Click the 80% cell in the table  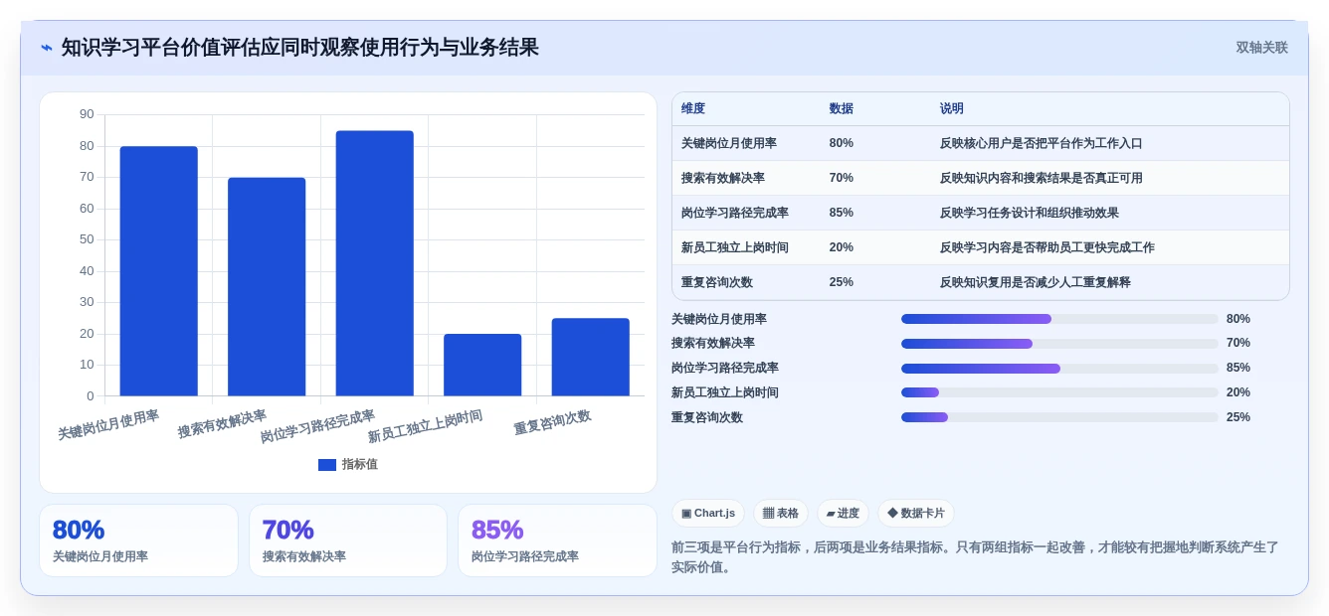842,143
